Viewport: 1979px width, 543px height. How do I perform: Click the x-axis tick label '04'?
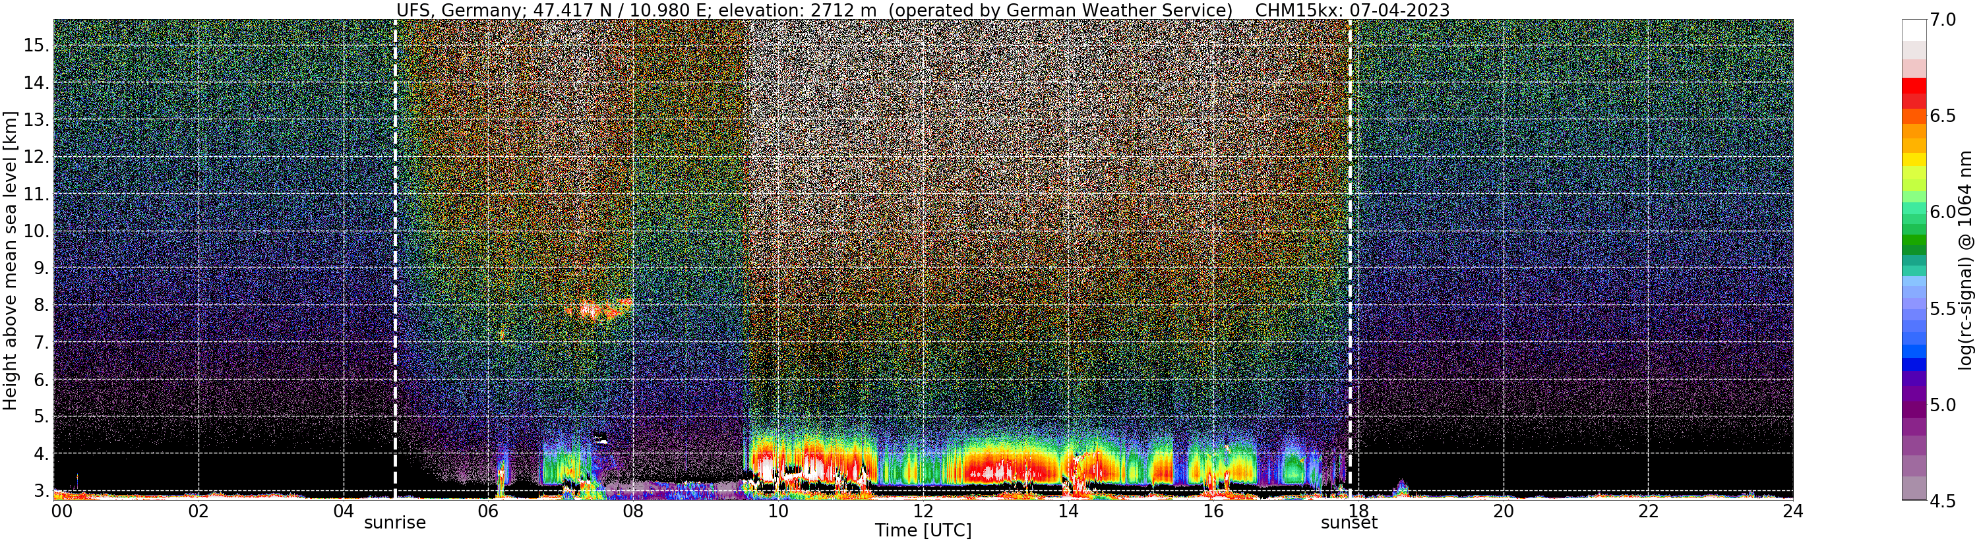[344, 510]
